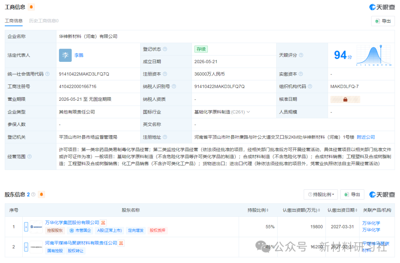The image size is (400, 263).
Task: Open help icon next to 注册资本
Action: pos(165,74)
